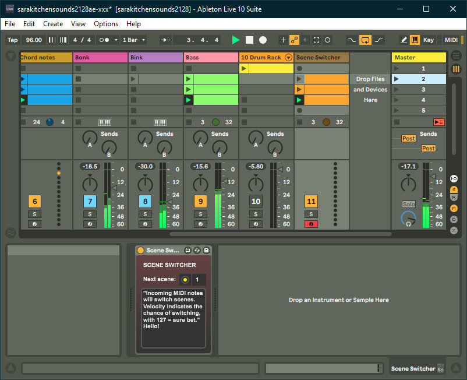
Task: Click the Draw Mode pencil icon
Action: [404, 40]
